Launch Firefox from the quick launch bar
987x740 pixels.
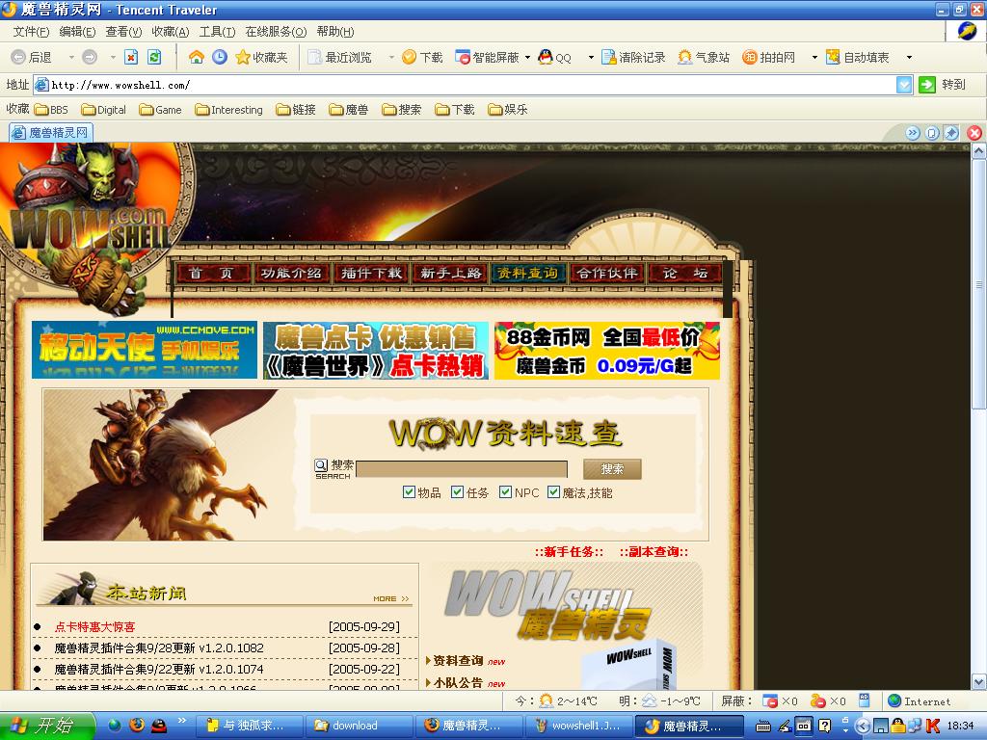(137, 725)
